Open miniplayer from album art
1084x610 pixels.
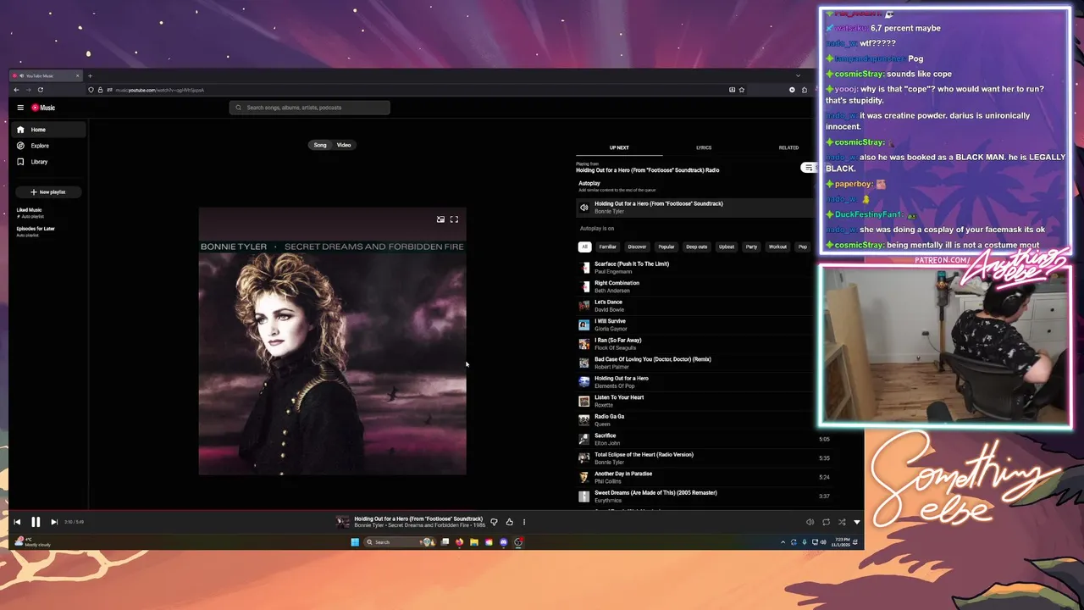click(x=440, y=219)
